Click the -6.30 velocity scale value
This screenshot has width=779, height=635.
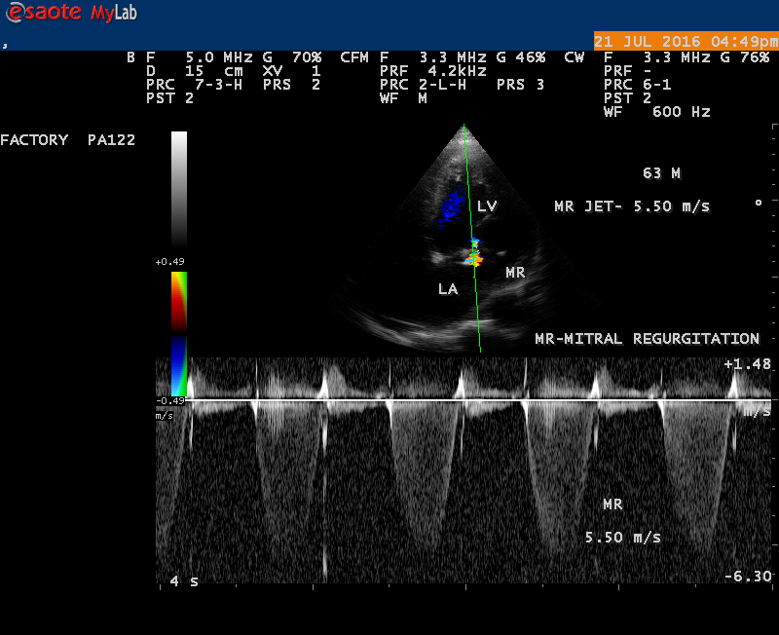747,577
